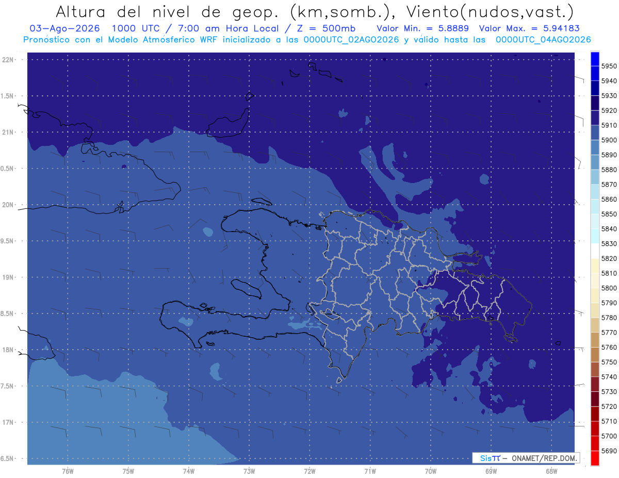Click the 5740 colorbar label
The image size is (619, 478).
point(609,377)
